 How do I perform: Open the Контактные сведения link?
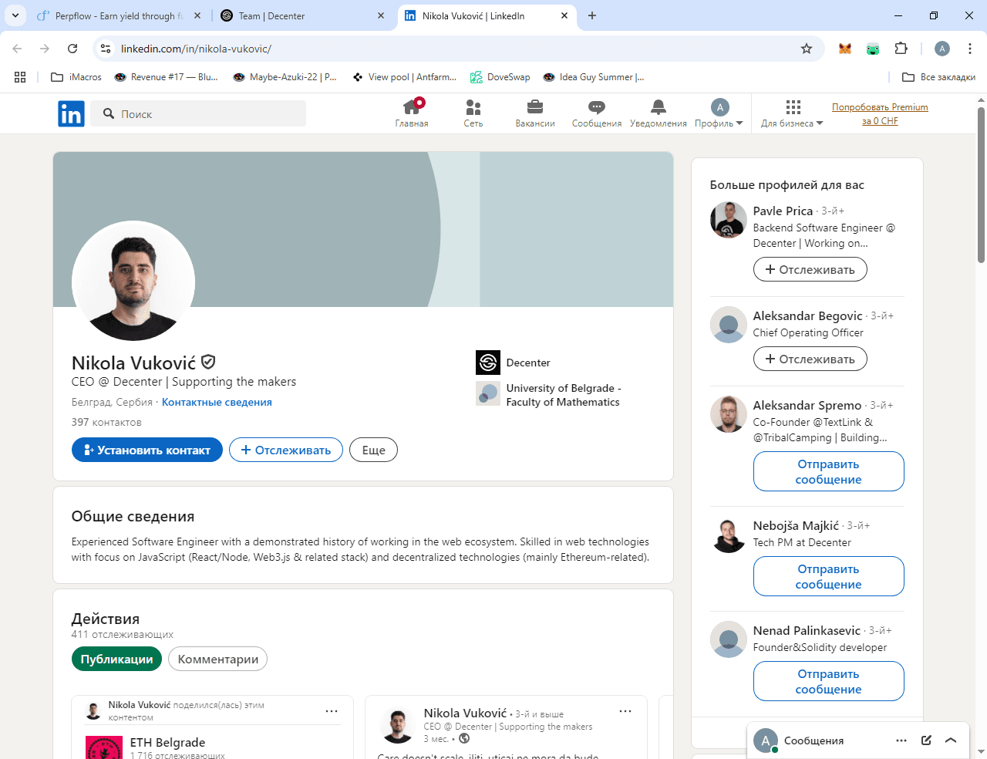217,402
